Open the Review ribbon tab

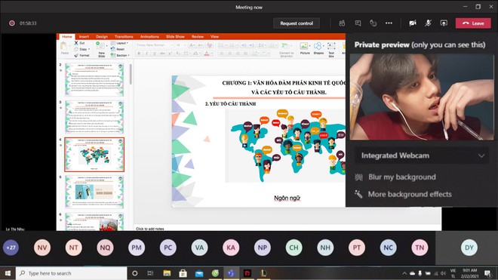[x=198, y=36]
